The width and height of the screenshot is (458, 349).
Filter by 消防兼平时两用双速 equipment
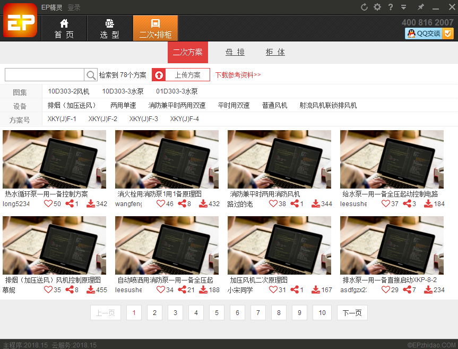coord(177,105)
